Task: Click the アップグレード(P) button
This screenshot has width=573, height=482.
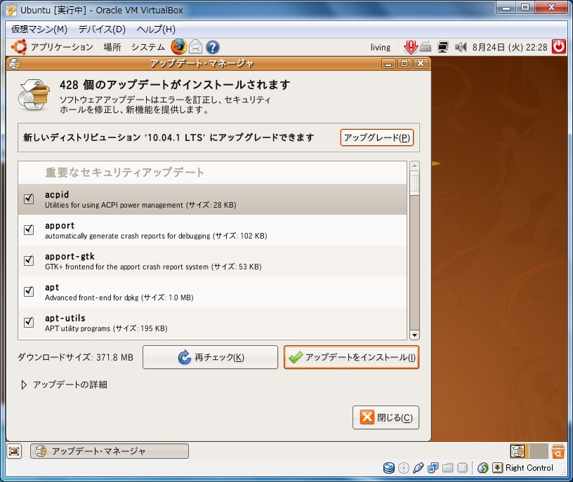Action: tap(377, 138)
